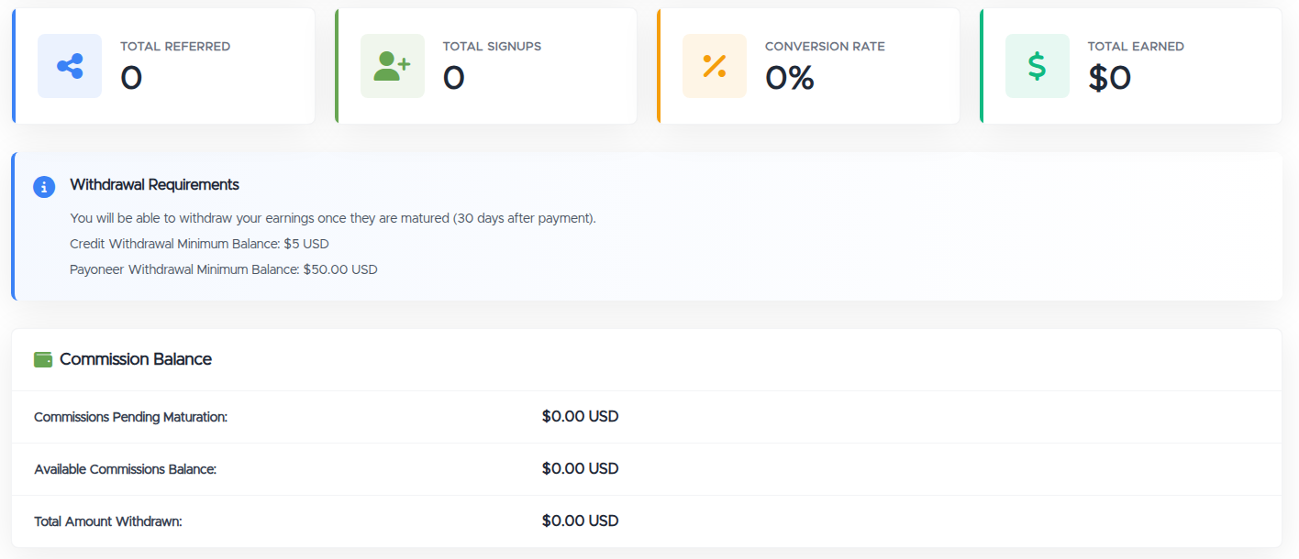Click the percent icon for Conversion Rate

click(715, 66)
